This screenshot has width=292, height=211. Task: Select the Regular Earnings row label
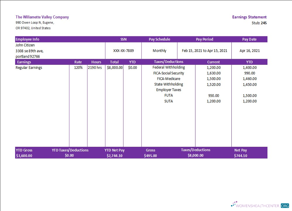[x=29, y=68]
